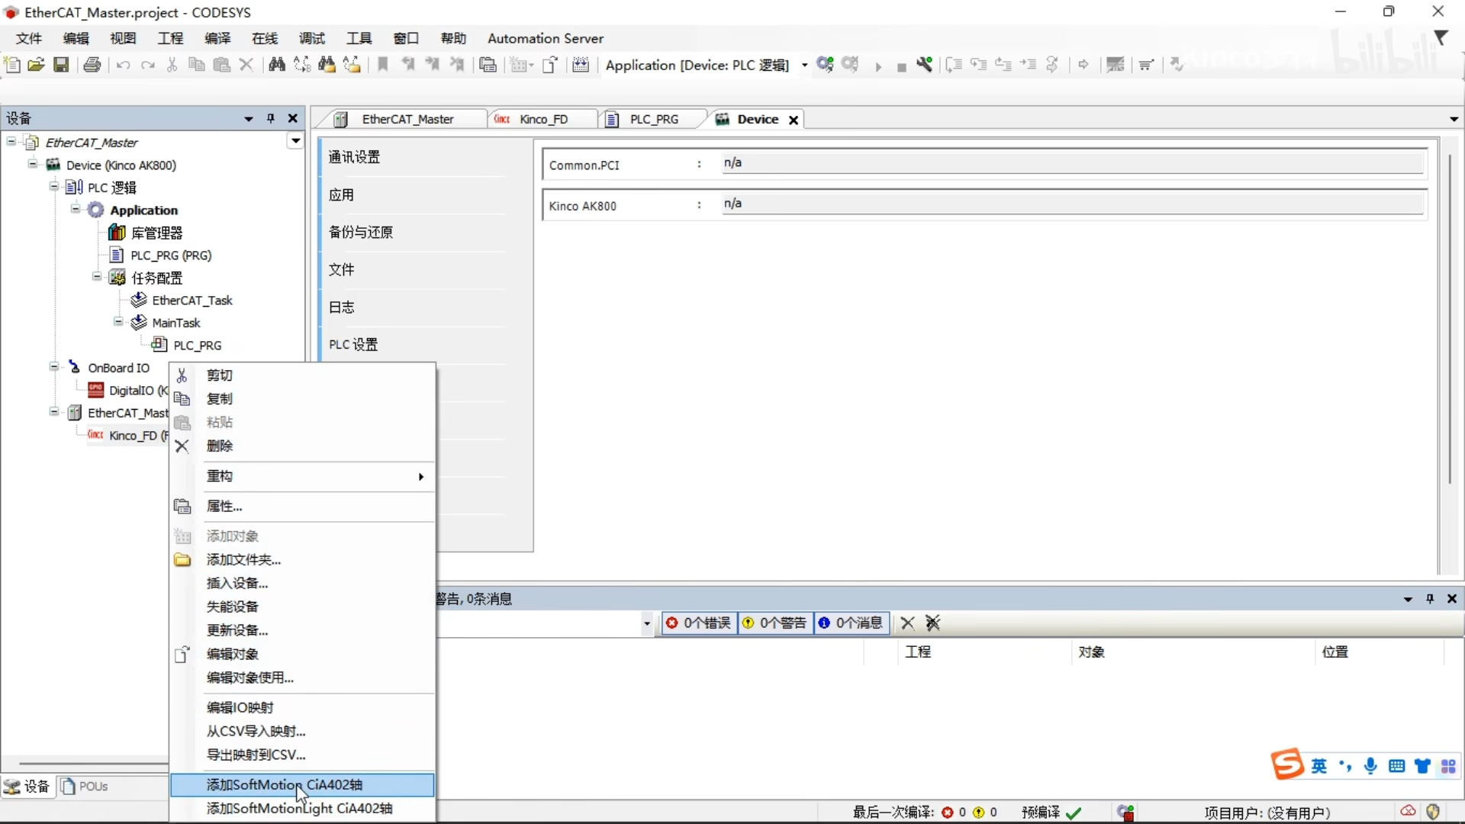The width and height of the screenshot is (1465, 824).
Task: Select EtherCAT_Task in device tree
Action: click(192, 301)
